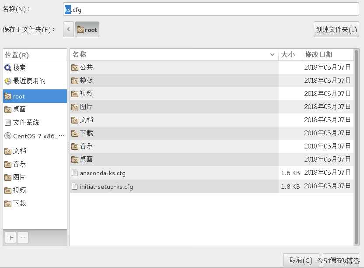Viewport: 364px width, 268px height.
Task: Open the CentOS 7 x86_ disc location
Action: click(35, 136)
